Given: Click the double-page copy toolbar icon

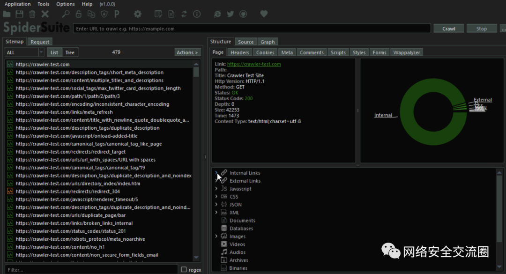Looking at the screenshot, I should pos(91,14).
